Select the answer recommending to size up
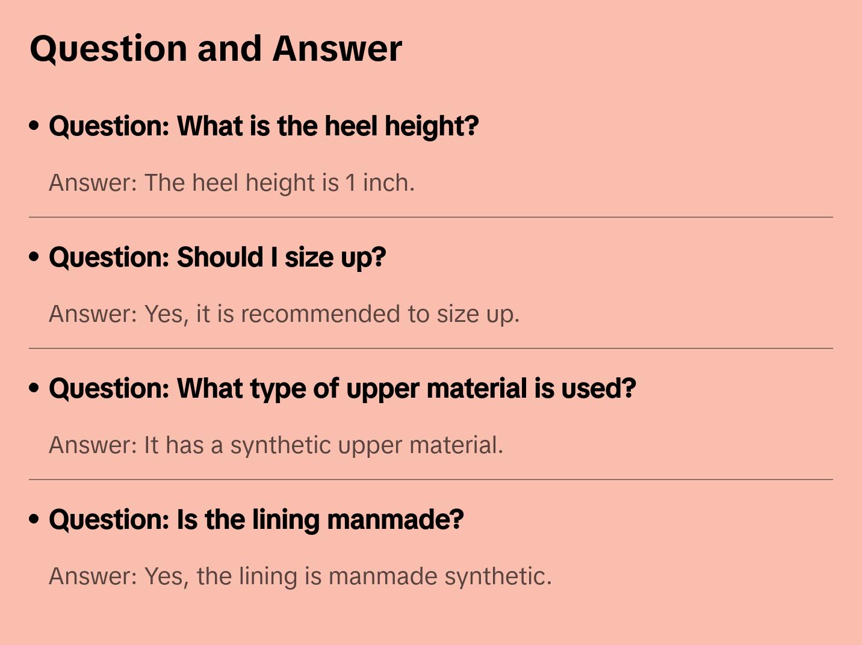Image resolution: width=862 pixels, height=645 pixels. click(x=284, y=314)
